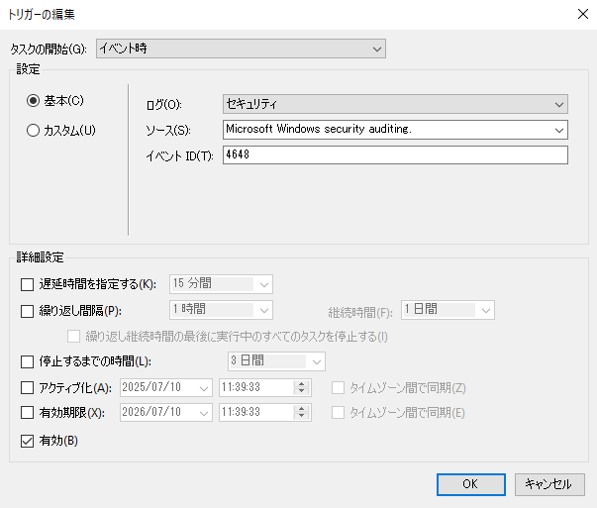Enable the 有効期限 checkbox
This screenshot has width=597, height=508.
point(27,412)
